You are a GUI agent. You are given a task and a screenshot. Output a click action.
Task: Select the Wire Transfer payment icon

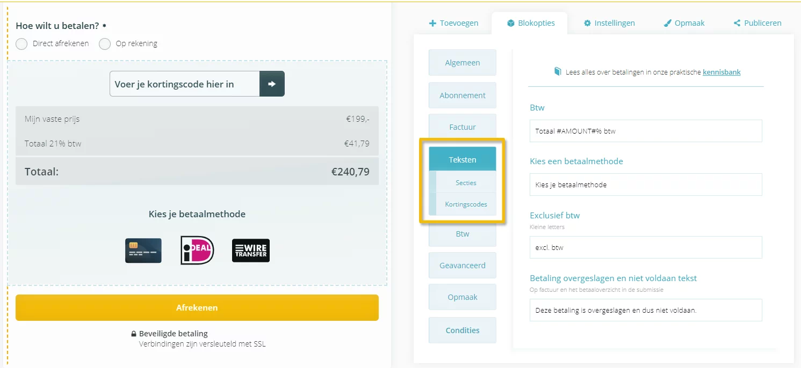[x=251, y=251]
